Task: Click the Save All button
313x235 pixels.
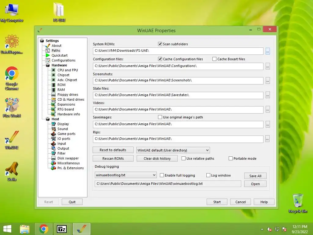Action: tap(255, 176)
